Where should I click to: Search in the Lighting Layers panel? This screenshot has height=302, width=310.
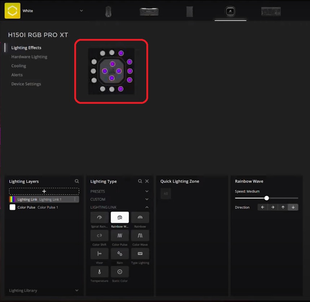point(77,181)
